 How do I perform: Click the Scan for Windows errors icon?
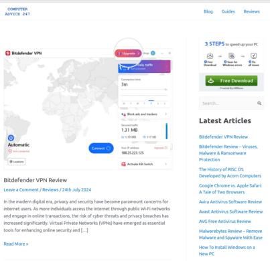[232, 56]
